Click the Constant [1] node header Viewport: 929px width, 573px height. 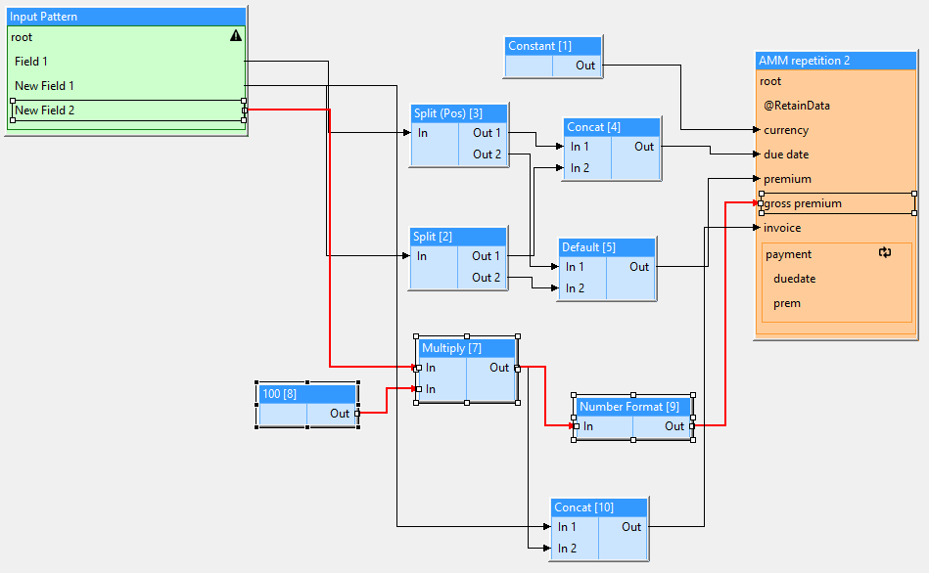click(553, 46)
